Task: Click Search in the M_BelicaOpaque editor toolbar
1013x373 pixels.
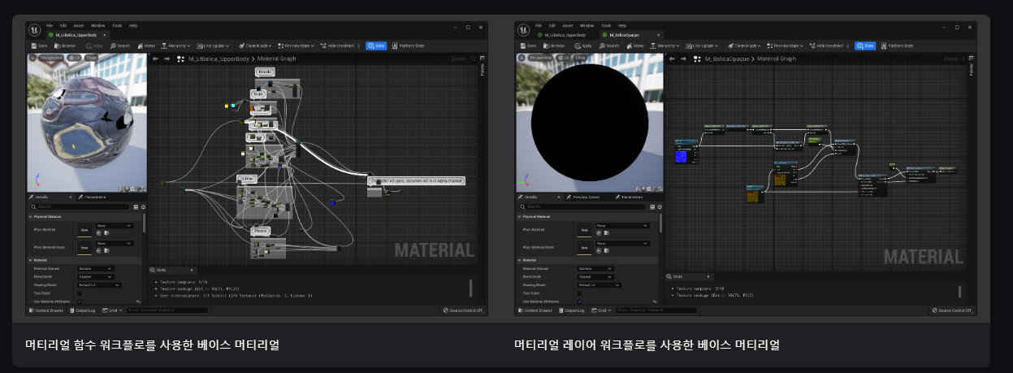Action: tap(608, 46)
